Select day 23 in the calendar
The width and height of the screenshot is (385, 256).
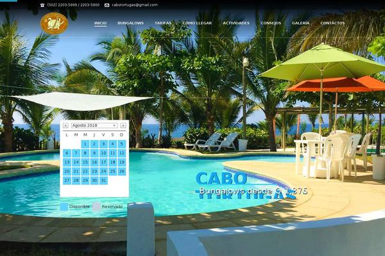click(94, 172)
